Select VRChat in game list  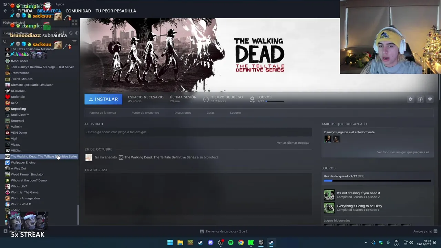(16, 151)
